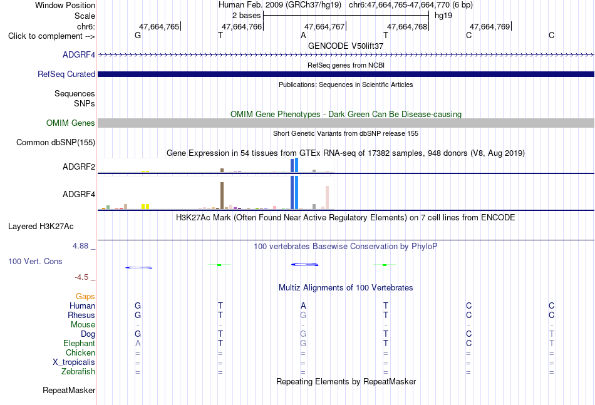The image size is (595, 405).
Task: Click the 'Click to complement -->' label
Action: pyautogui.click(x=51, y=36)
